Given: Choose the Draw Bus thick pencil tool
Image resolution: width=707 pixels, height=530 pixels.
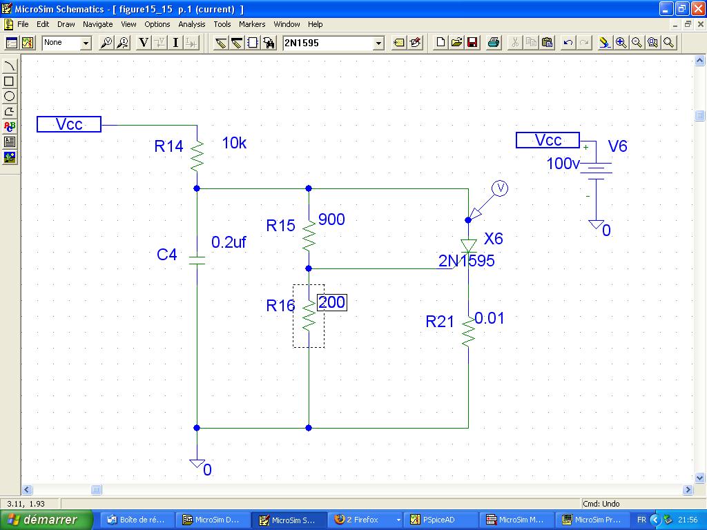Looking at the screenshot, I should pos(237,43).
